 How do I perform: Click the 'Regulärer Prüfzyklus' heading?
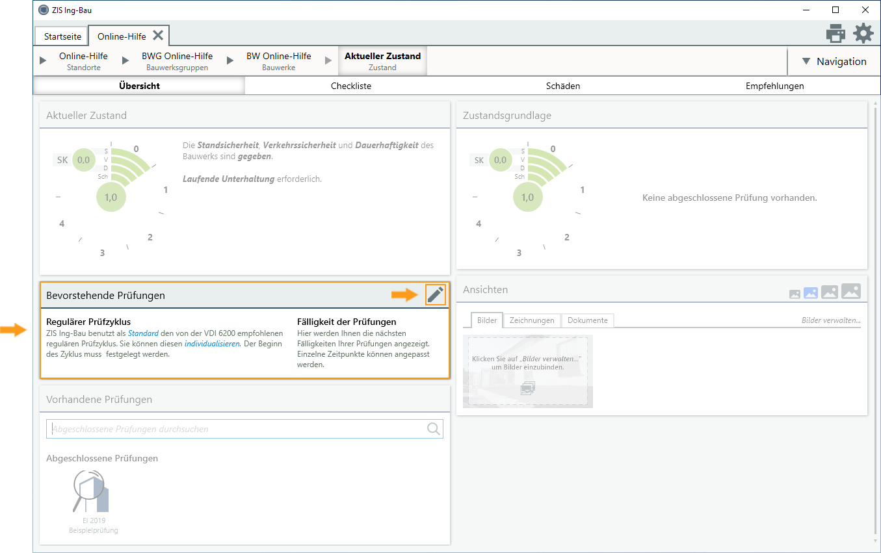tap(88, 322)
